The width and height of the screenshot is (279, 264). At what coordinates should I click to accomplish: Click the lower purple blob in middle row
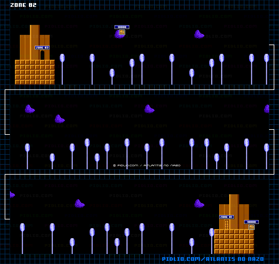[59, 119]
